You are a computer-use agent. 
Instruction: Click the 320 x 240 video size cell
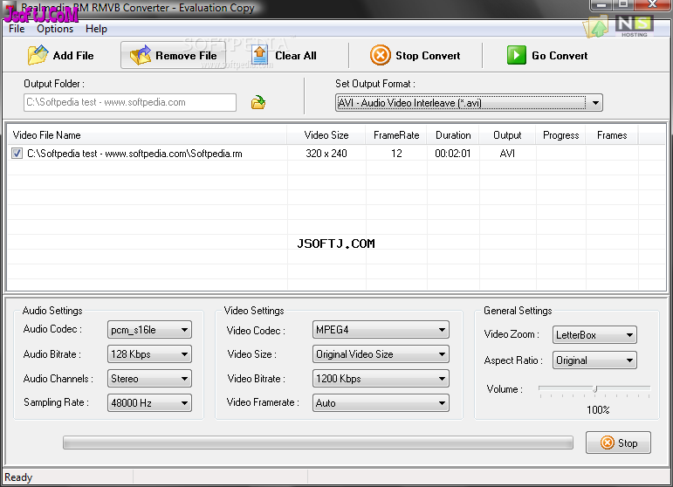point(326,154)
